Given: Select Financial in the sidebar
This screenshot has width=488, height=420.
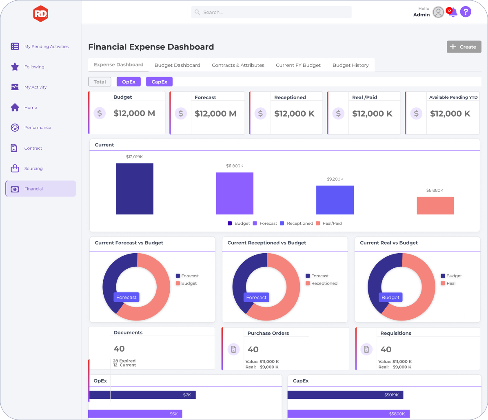Looking at the screenshot, I should tap(41, 189).
